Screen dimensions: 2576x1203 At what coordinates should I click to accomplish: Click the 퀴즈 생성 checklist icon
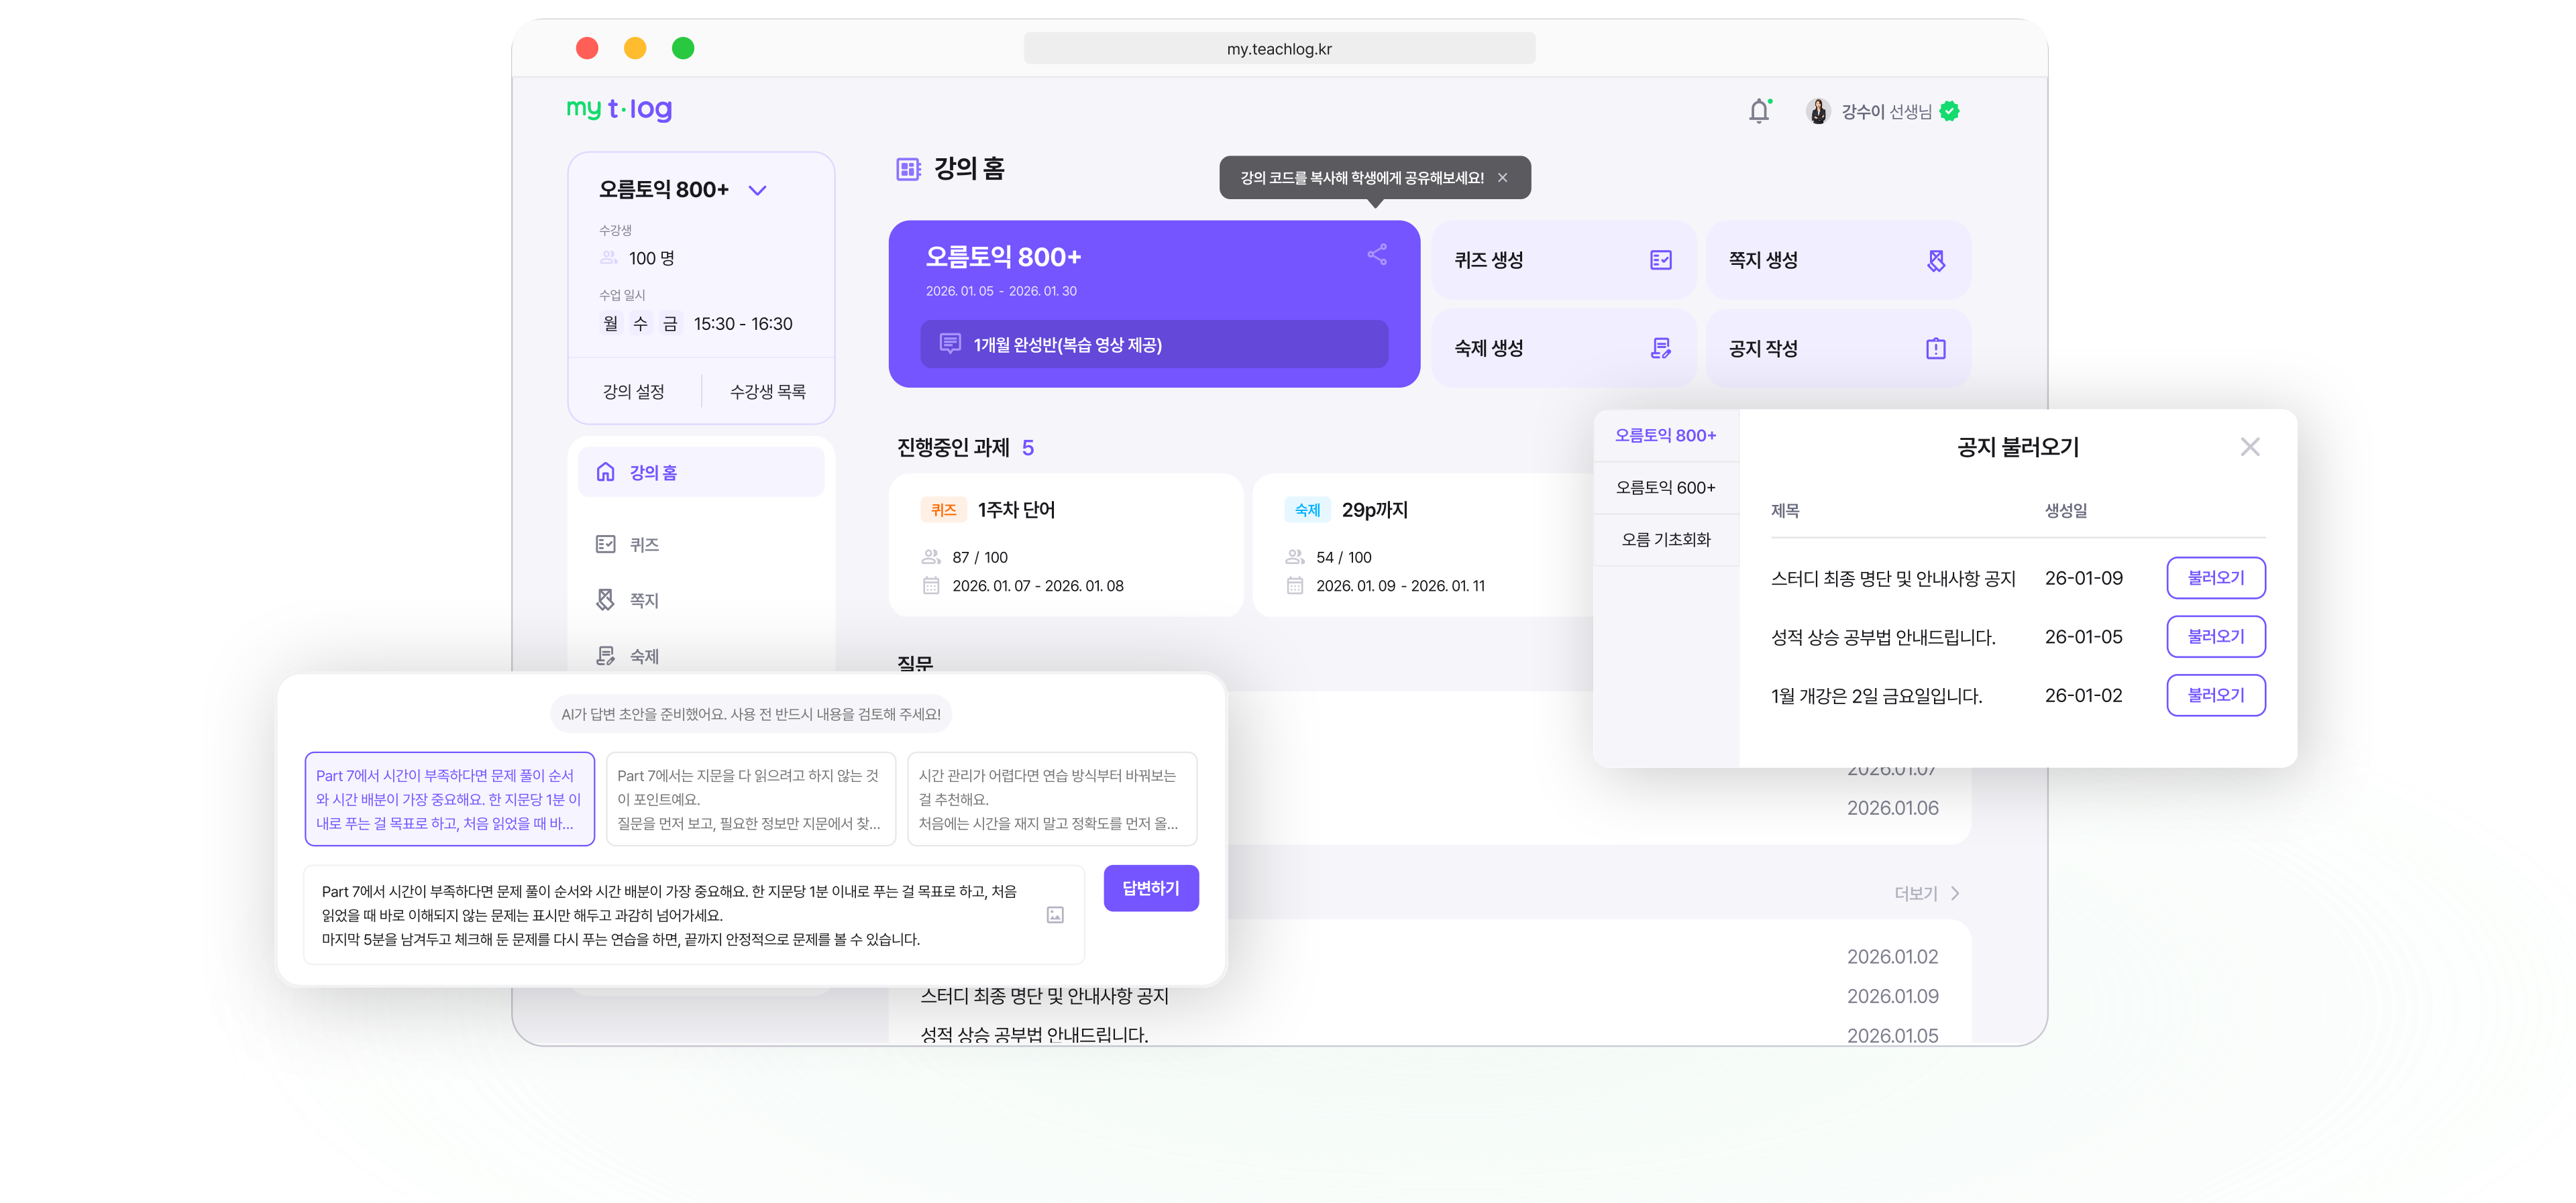click(x=1660, y=260)
